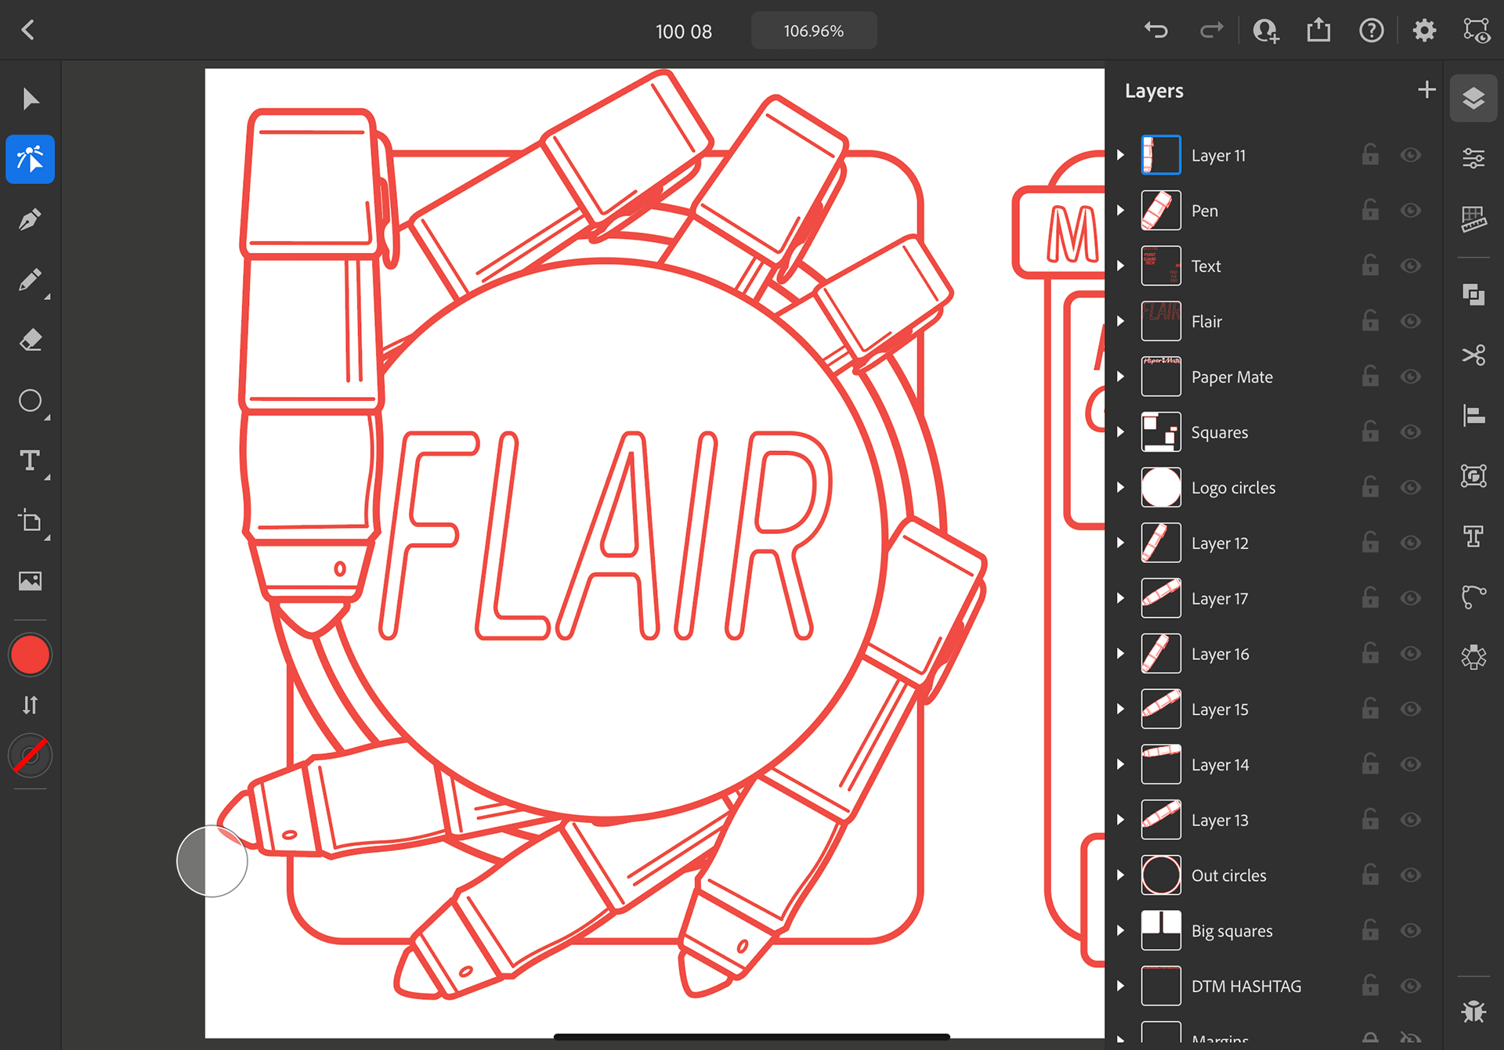Hide the Pen layer

(x=1411, y=211)
